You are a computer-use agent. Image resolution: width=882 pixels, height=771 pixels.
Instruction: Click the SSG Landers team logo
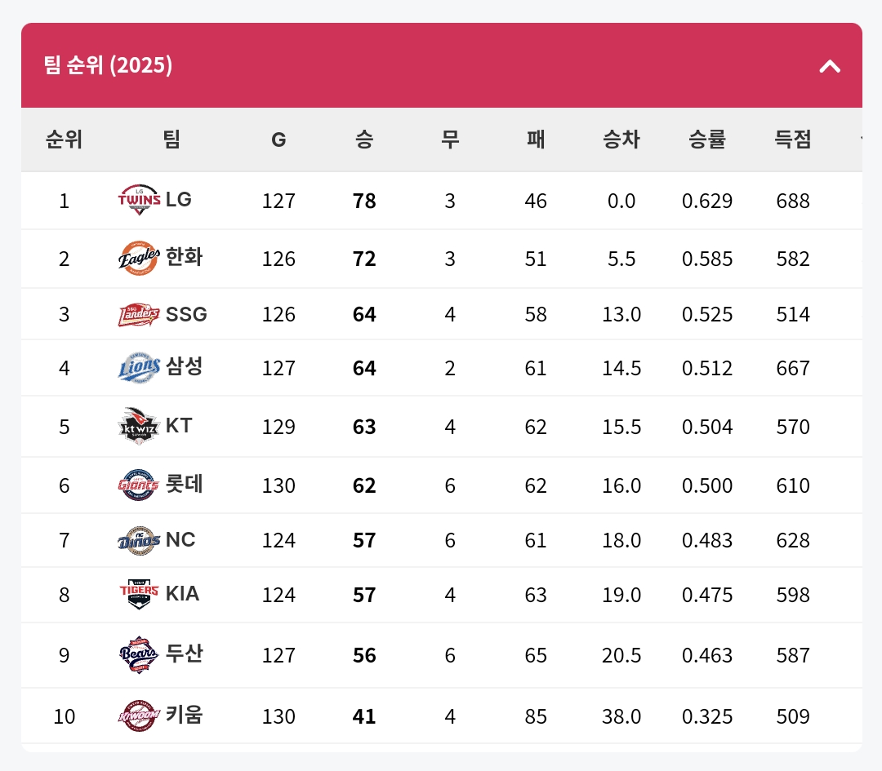tap(140, 314)
